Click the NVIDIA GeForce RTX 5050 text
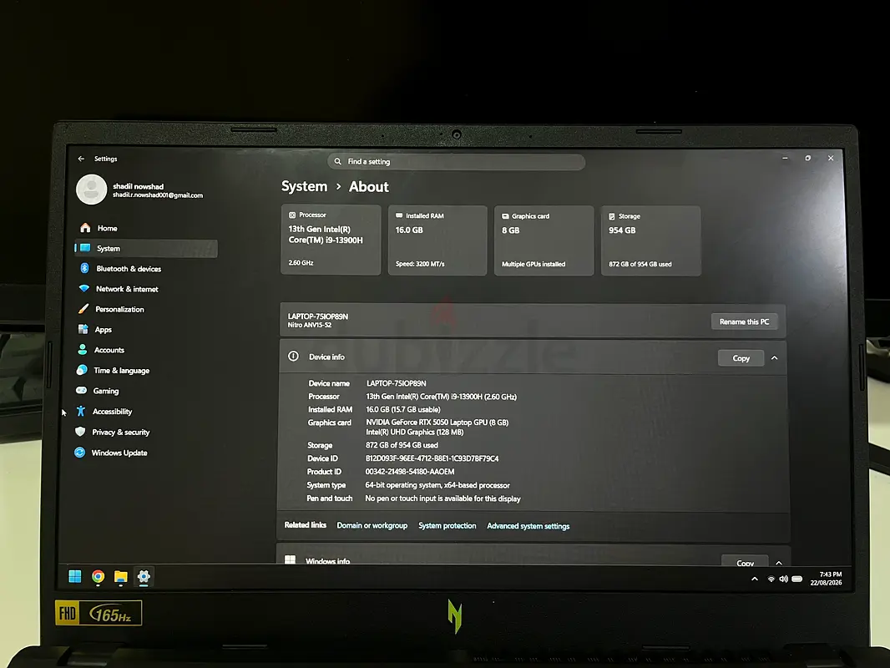The height and width of the screenshot is (668, 890). (437, 423)
